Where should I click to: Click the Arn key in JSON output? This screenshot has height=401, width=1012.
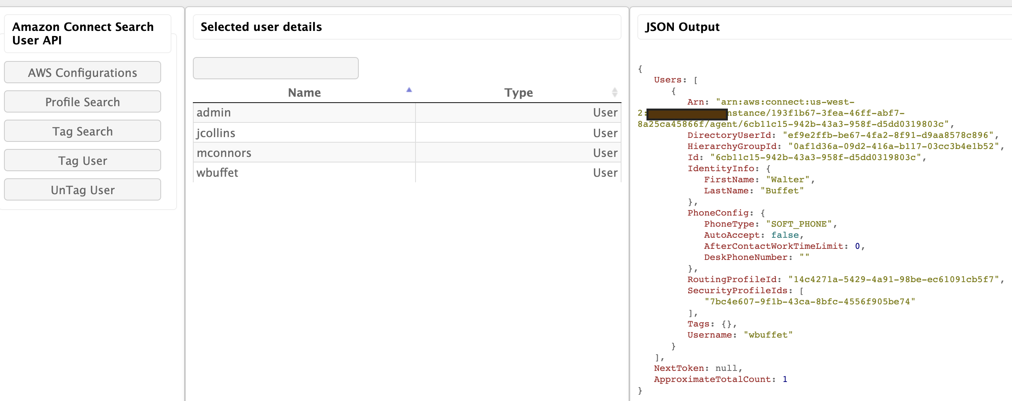(695, 102)
